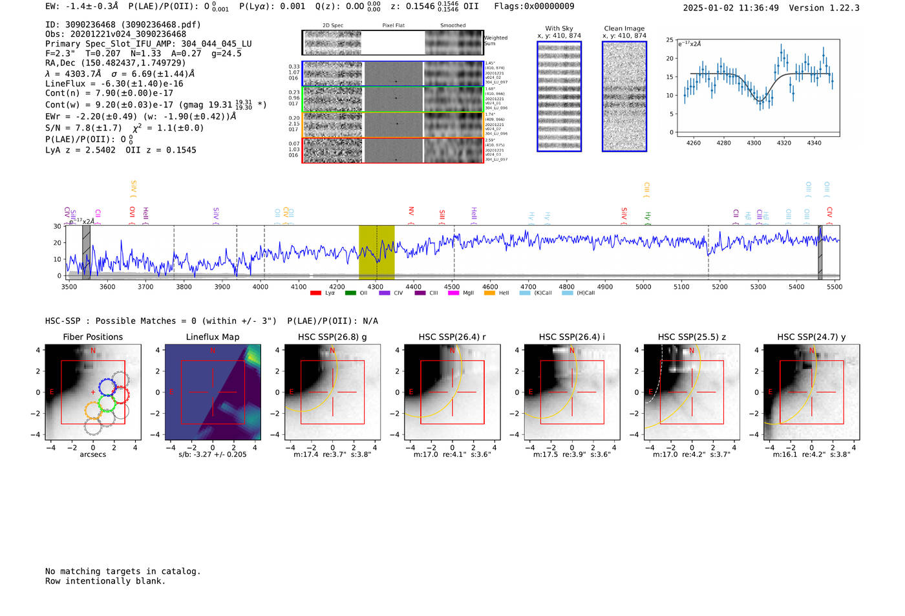The width and height of the screenshot is (905, 616).
Task: Open the HSC SSP(26.4) r image
Action: click(x=452, y=392)
